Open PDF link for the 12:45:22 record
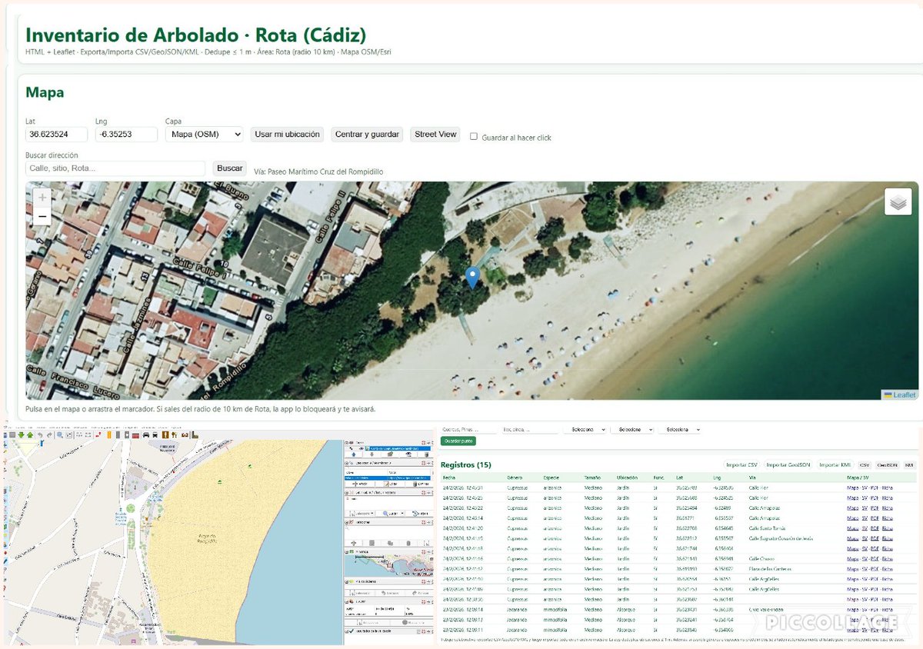Image resolution: width=923 pixels, height=649 pixels. pos(875,508)
